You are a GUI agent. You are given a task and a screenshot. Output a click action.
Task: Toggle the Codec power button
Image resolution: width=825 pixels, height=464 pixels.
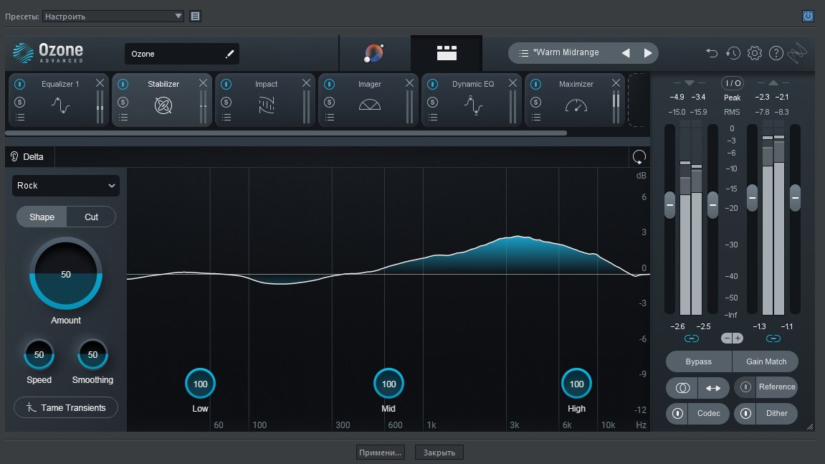click(677, 413)
